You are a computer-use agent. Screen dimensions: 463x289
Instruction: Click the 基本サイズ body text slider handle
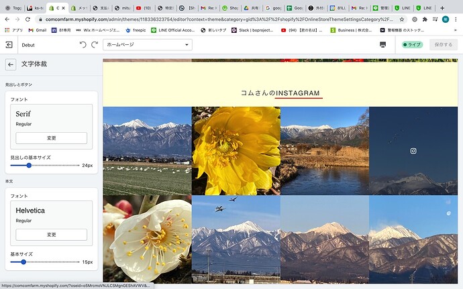click(x=23, y=262)
